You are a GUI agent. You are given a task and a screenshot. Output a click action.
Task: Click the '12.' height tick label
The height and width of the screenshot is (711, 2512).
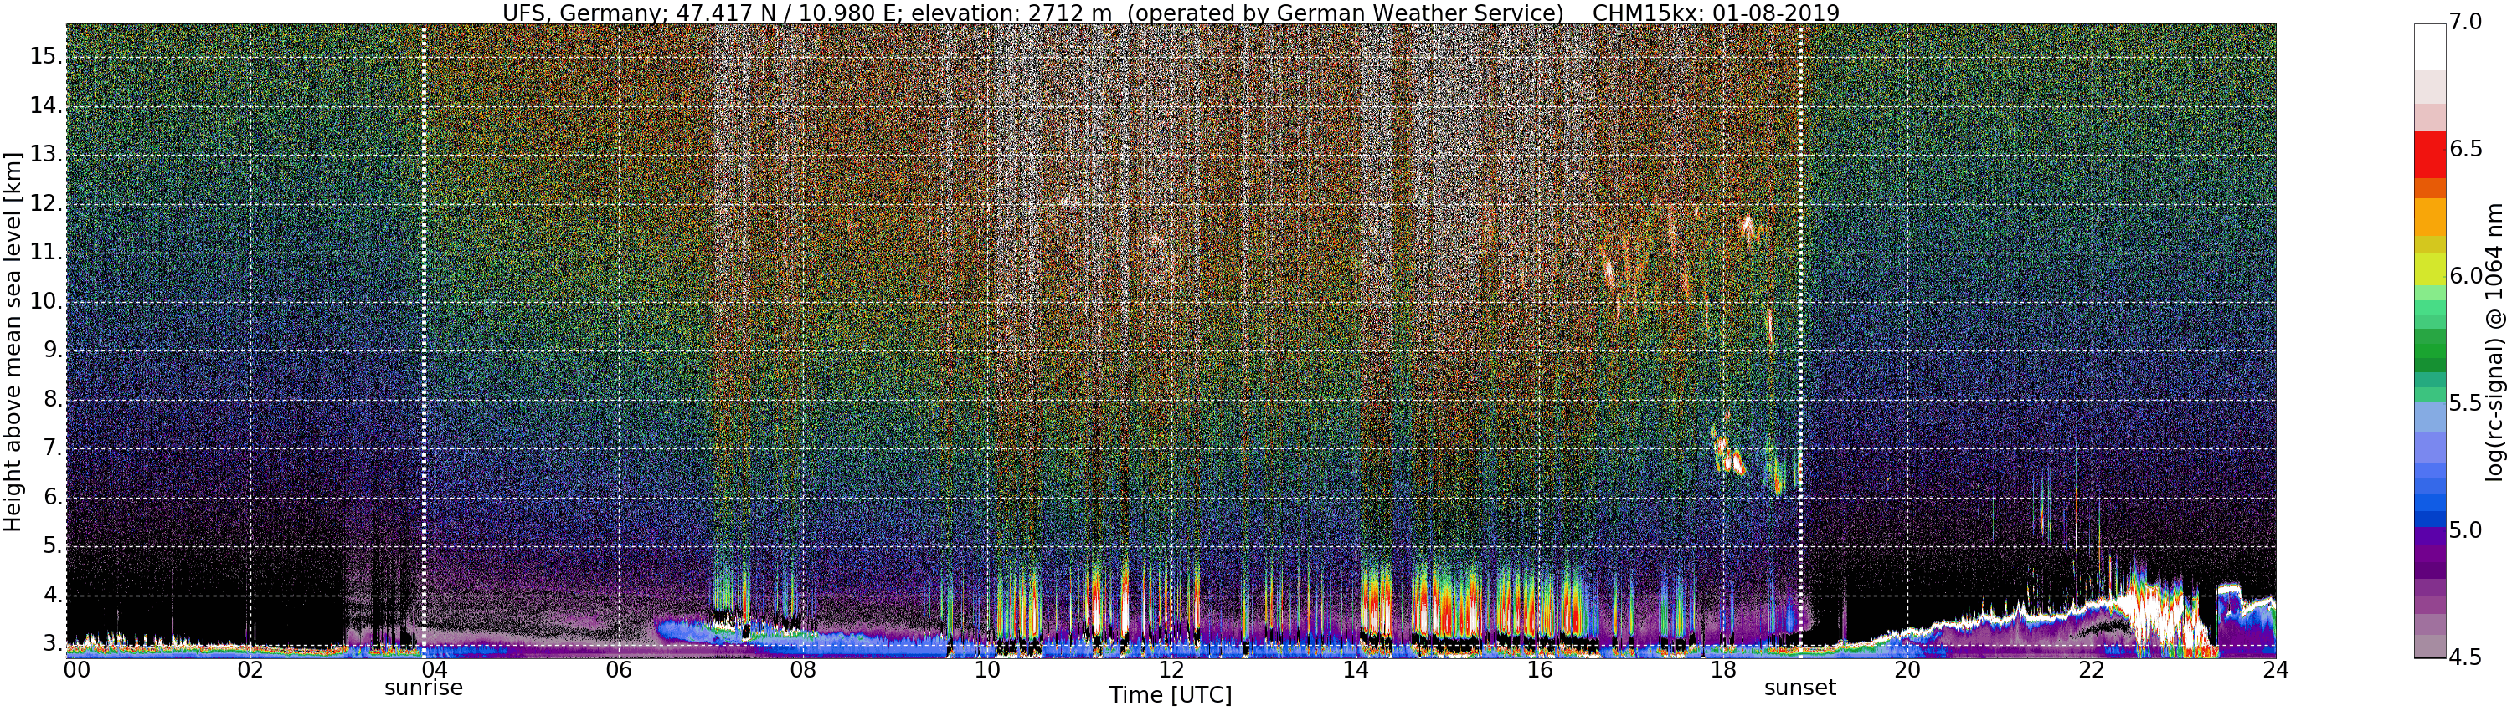click(45, 203)
